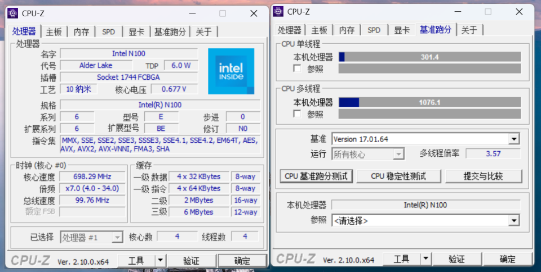Viewport: 541px width, 272px height.
Task: Click 指令集 instruction list text
Action: 160,144
